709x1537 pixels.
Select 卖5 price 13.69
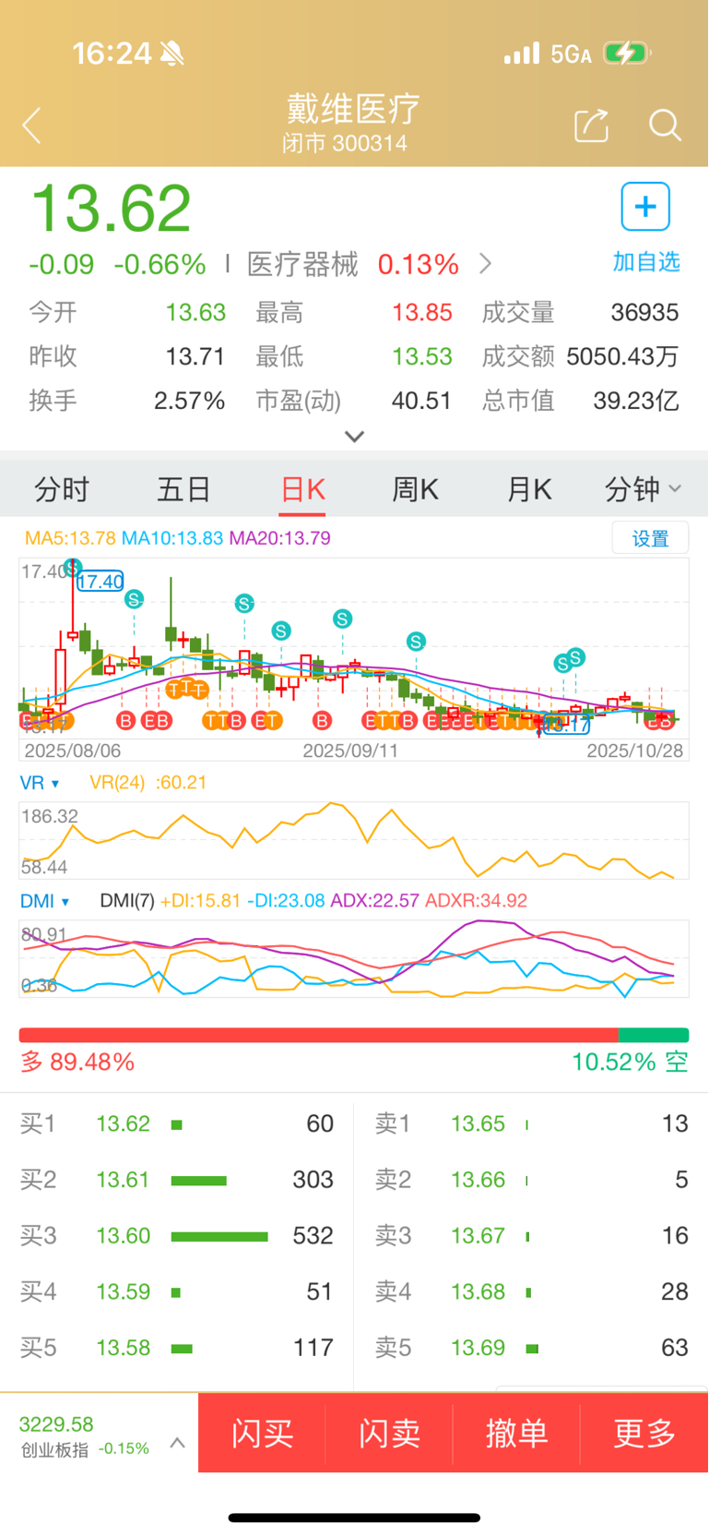click(478, 1348)
